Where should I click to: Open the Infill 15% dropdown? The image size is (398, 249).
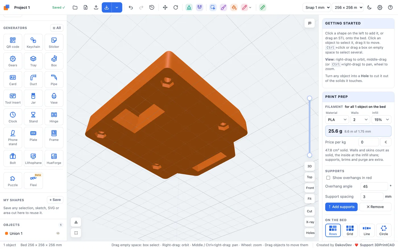382,120
